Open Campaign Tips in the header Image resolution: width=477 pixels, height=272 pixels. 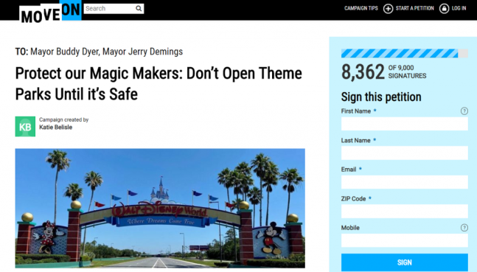click(x=361, y=8)
